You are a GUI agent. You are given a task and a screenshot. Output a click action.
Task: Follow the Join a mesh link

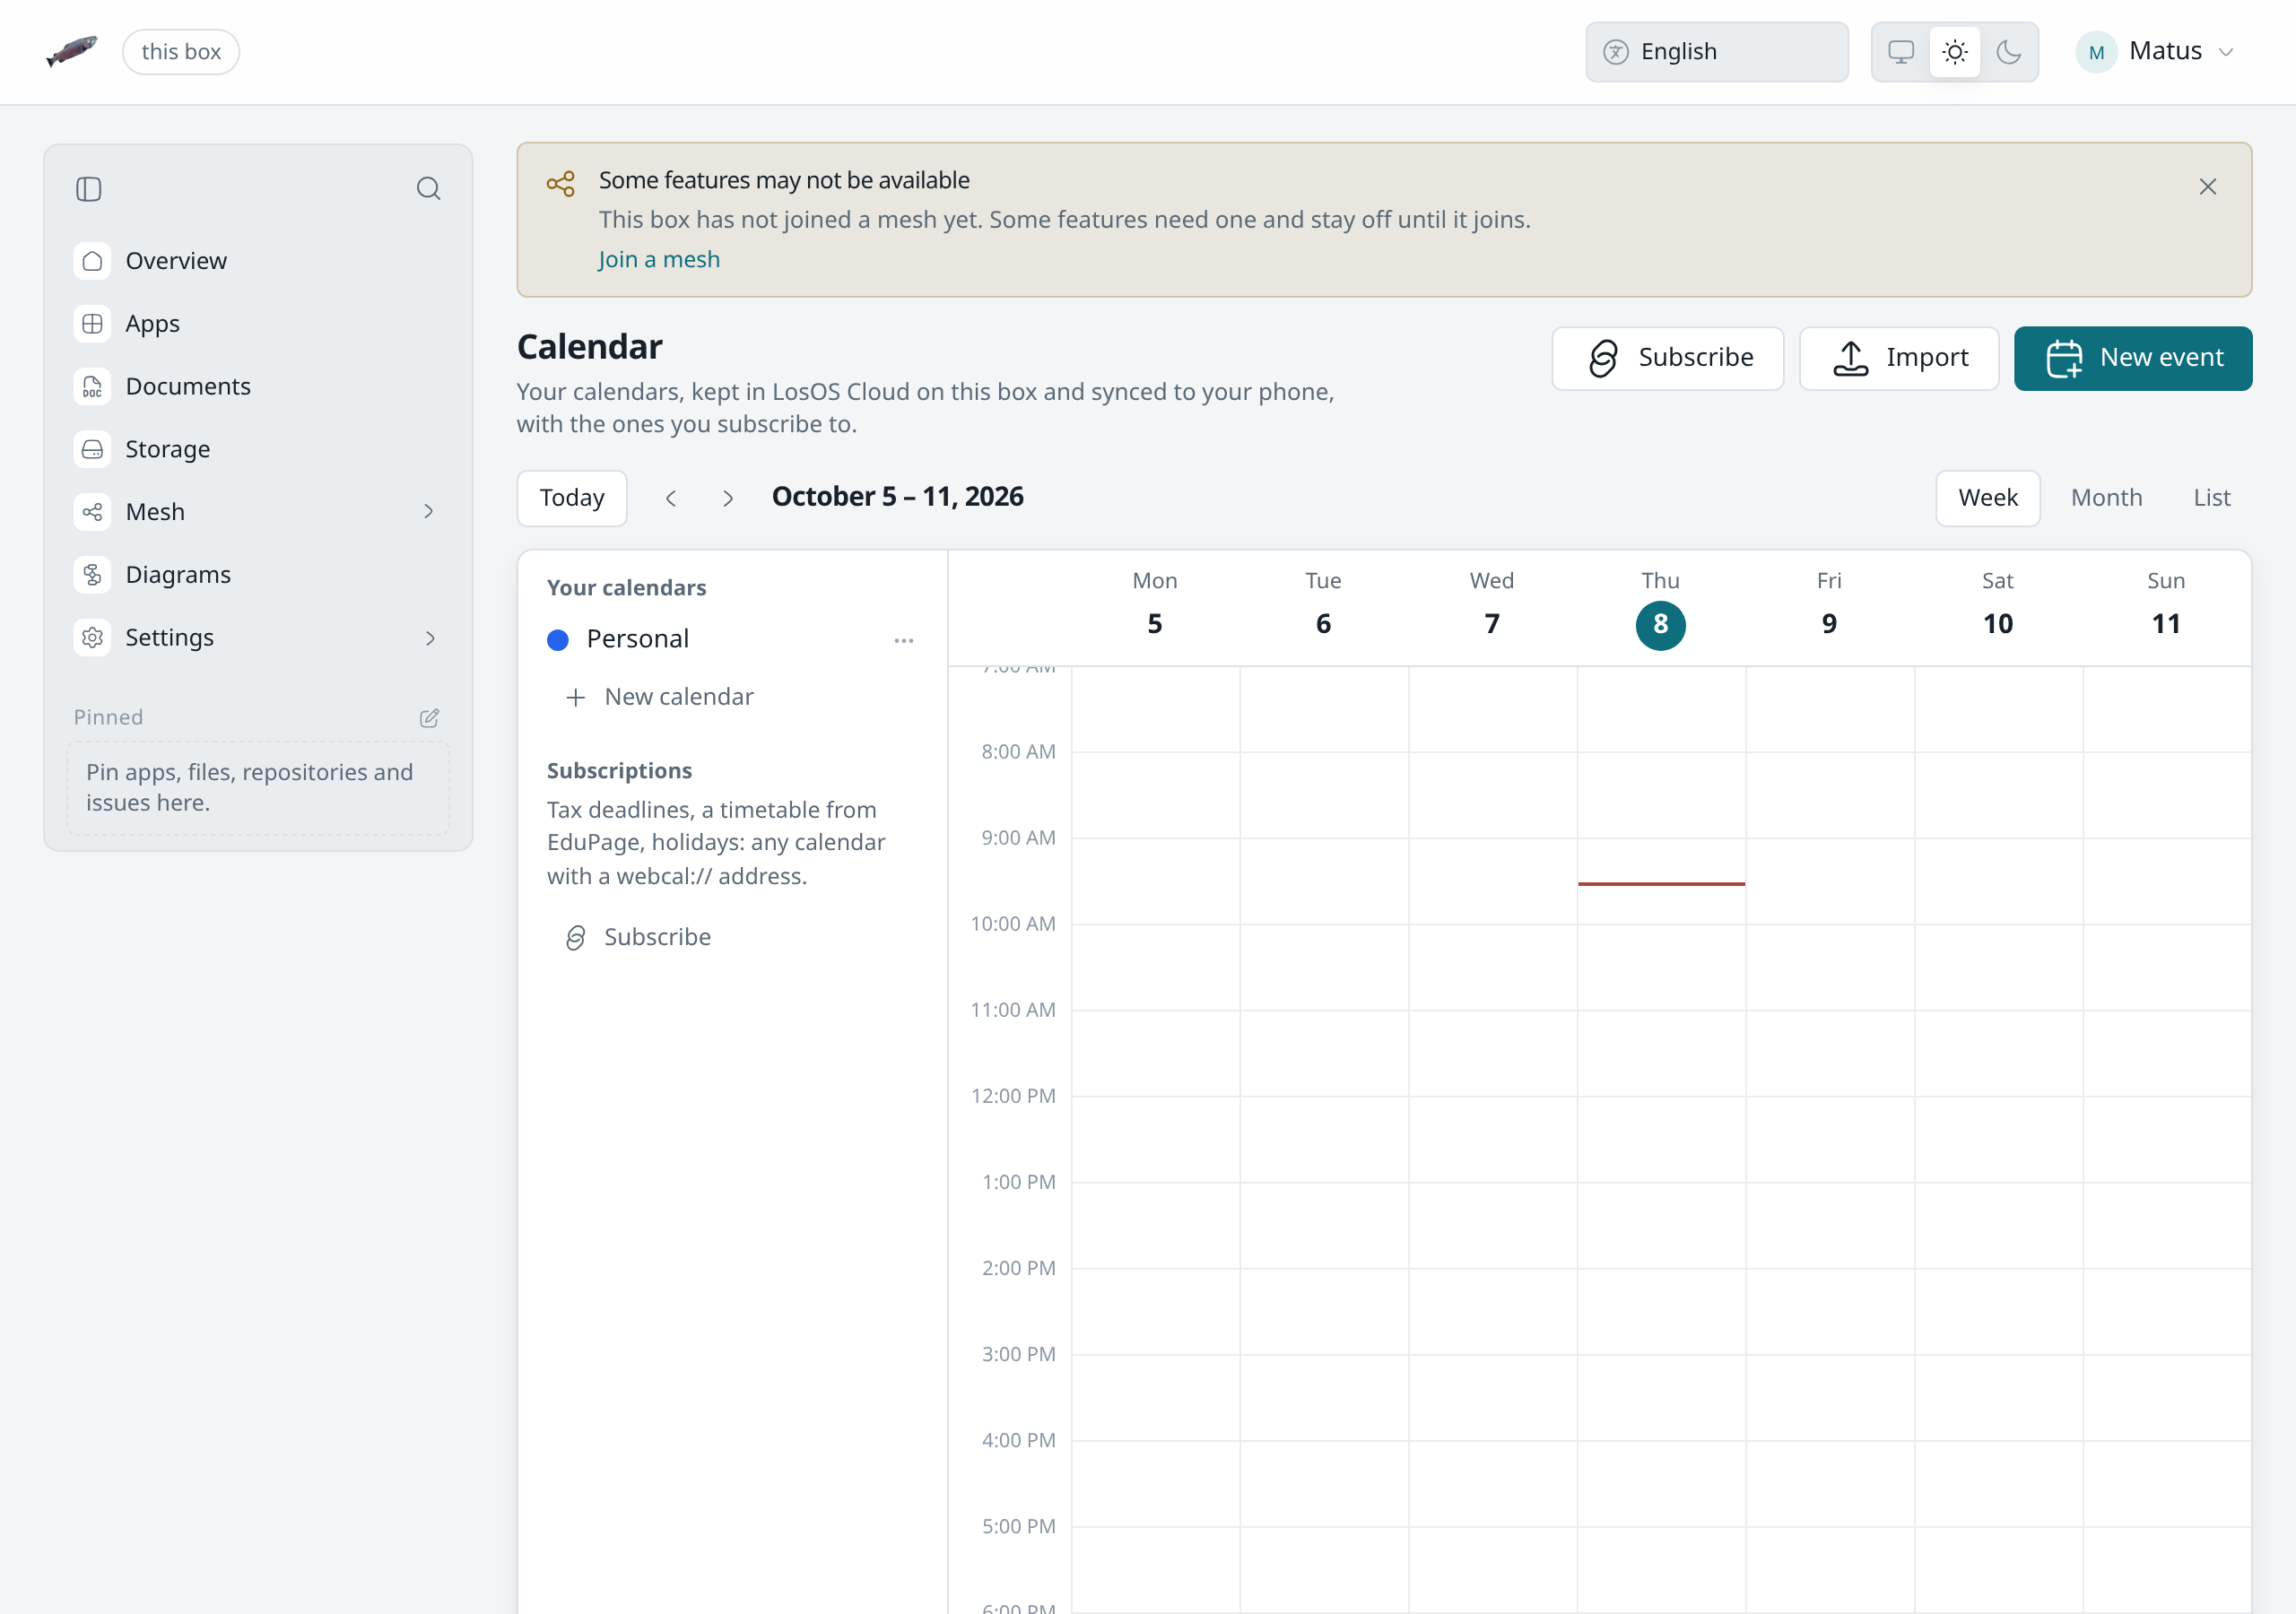(x=659, y=260)
